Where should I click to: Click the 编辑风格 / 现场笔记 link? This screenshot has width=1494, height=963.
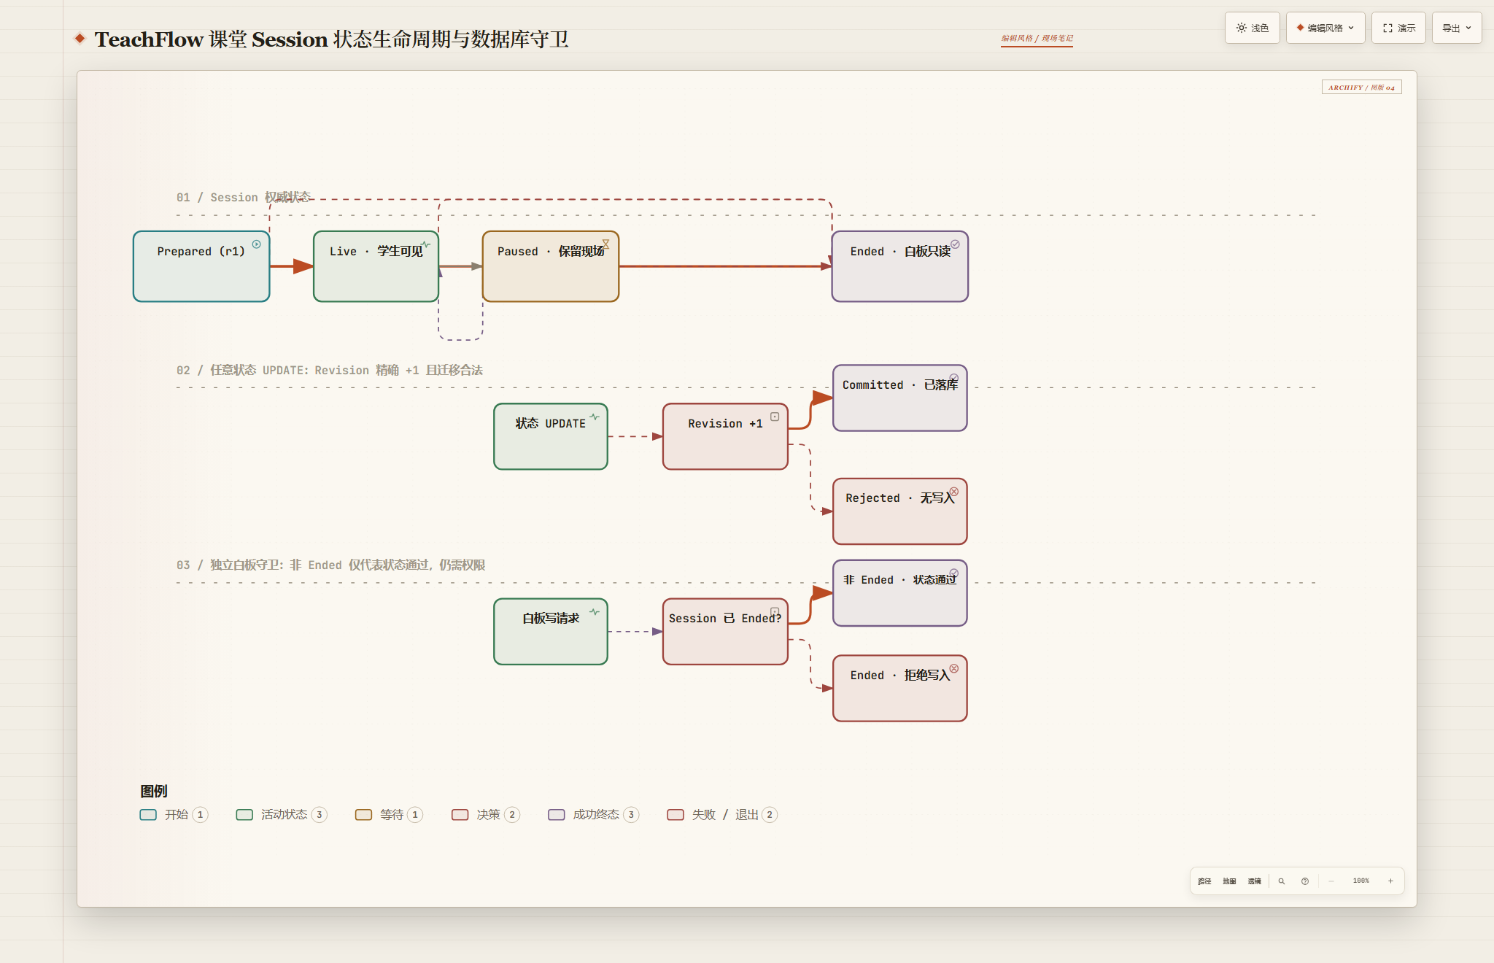click(x=1037, y=39)
